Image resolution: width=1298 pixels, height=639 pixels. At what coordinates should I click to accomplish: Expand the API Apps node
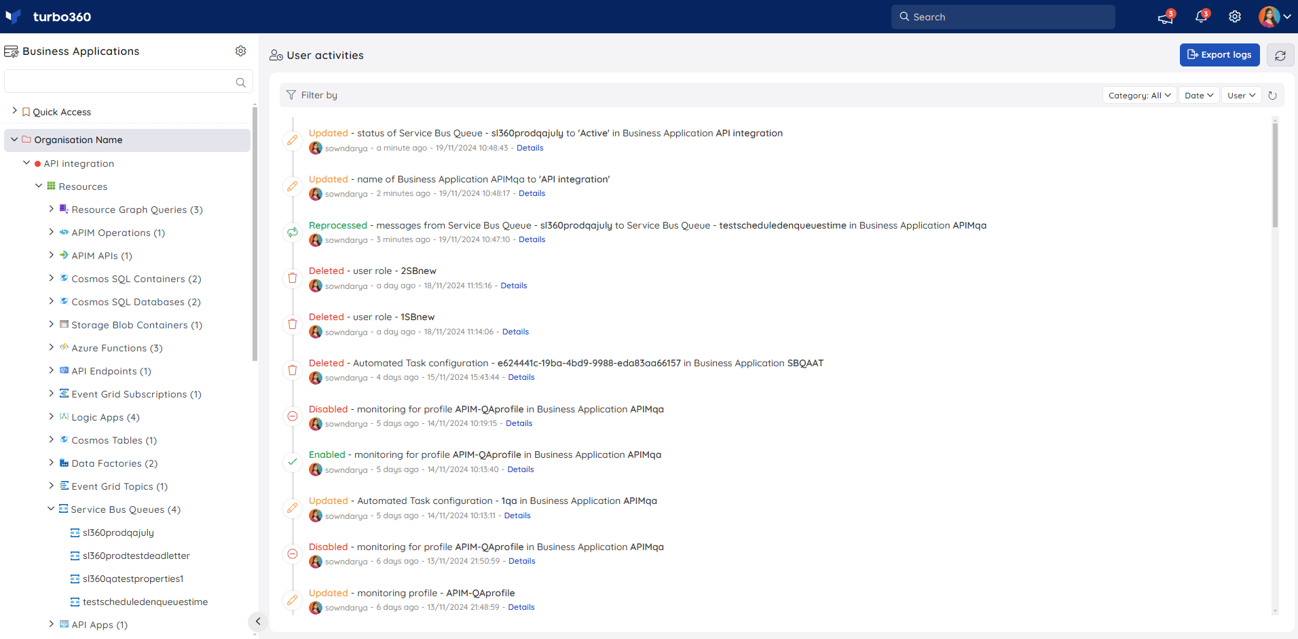click(51, 624)
